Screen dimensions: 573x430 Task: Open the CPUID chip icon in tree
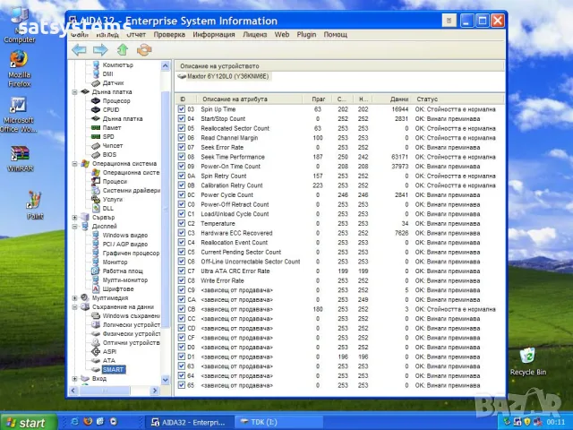tap(96, 109)
